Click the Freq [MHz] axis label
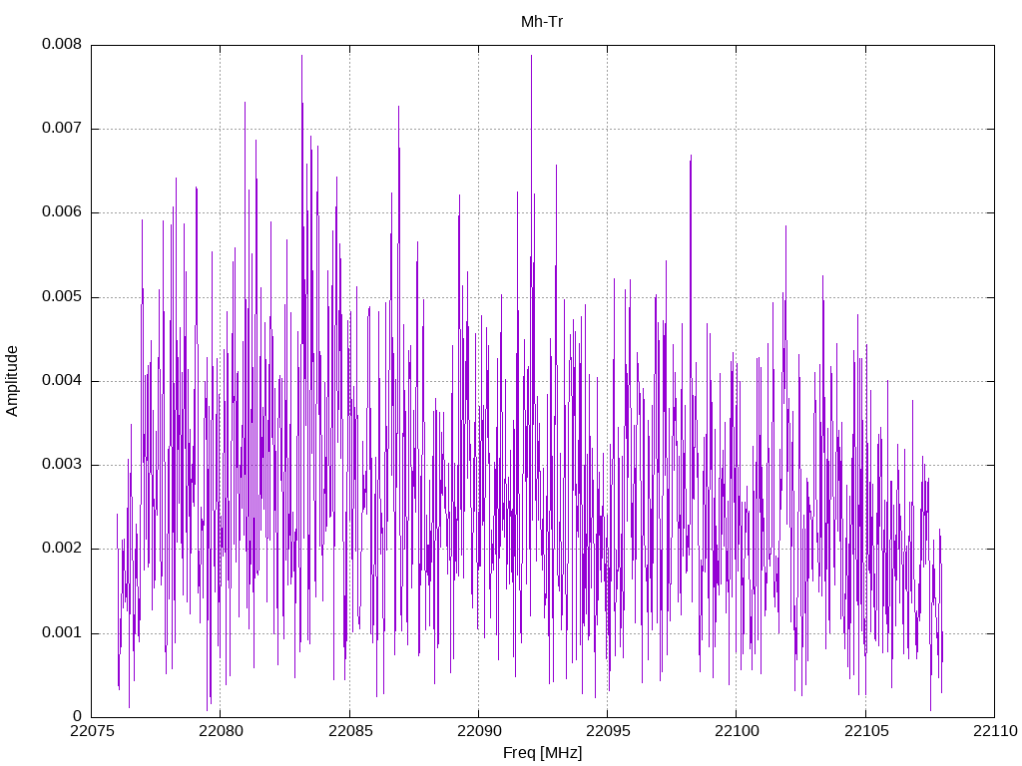The image size is (1022, 766). pyautogui.click(x=542, y=753)
